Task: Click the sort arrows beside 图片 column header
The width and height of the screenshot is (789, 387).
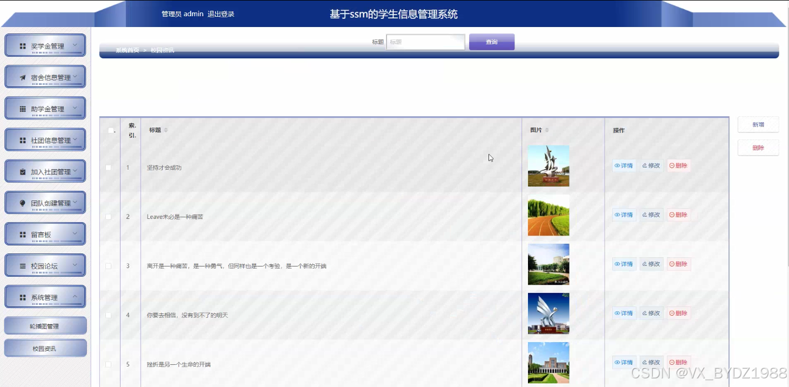Action: (x=547, y=130)
